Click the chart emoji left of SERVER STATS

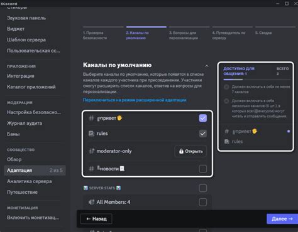[x=86, y=188]
